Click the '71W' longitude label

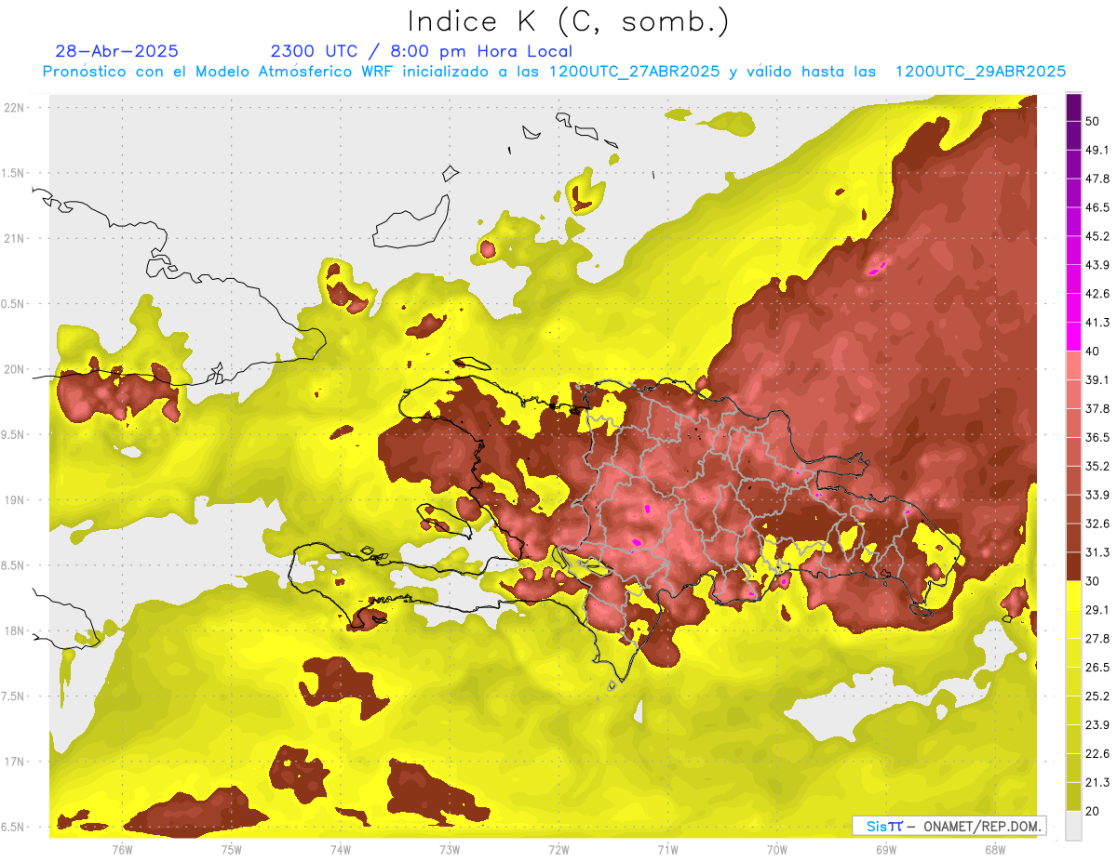[667, 849]
